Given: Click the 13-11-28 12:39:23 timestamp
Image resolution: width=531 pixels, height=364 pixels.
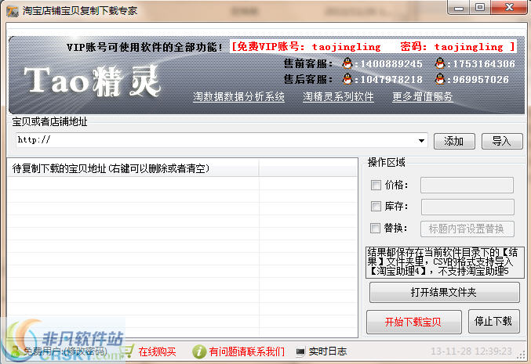Looking at the screenshot, I should (x=471, y=351).
